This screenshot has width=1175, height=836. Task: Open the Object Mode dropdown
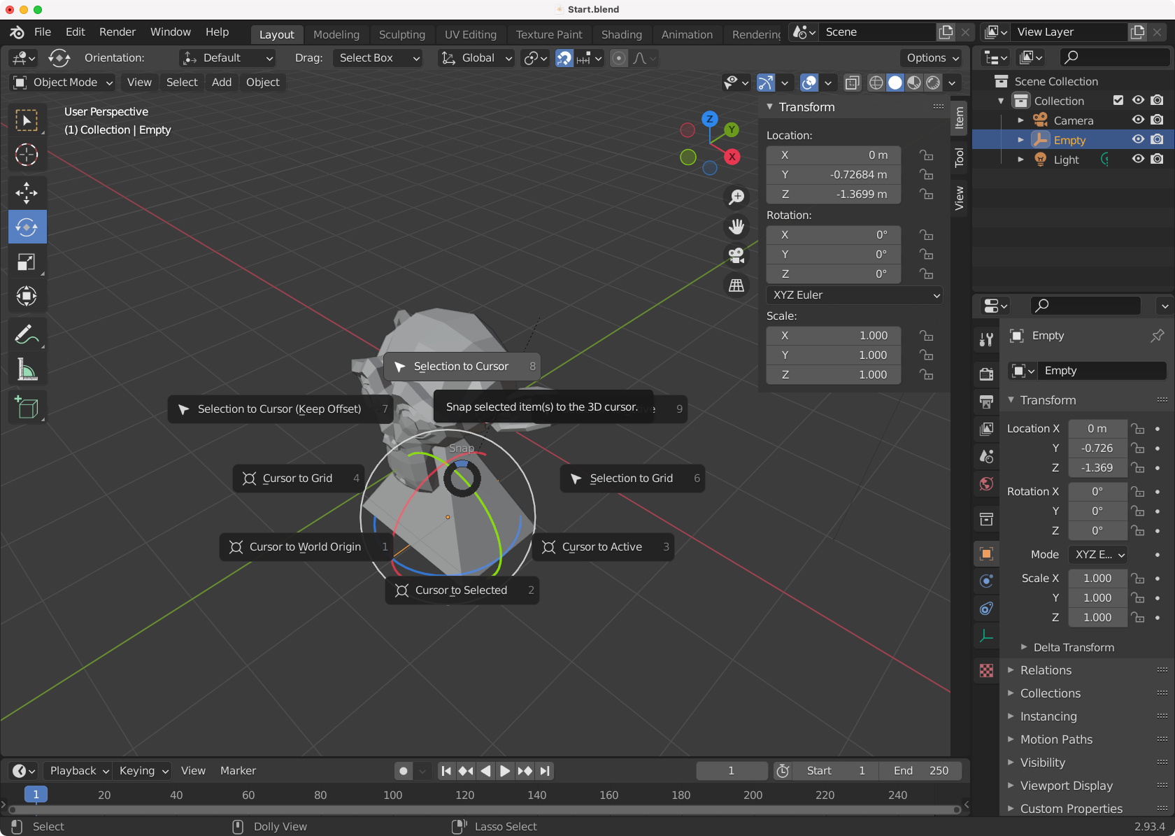pyautogui.click(x=63, y=83)
